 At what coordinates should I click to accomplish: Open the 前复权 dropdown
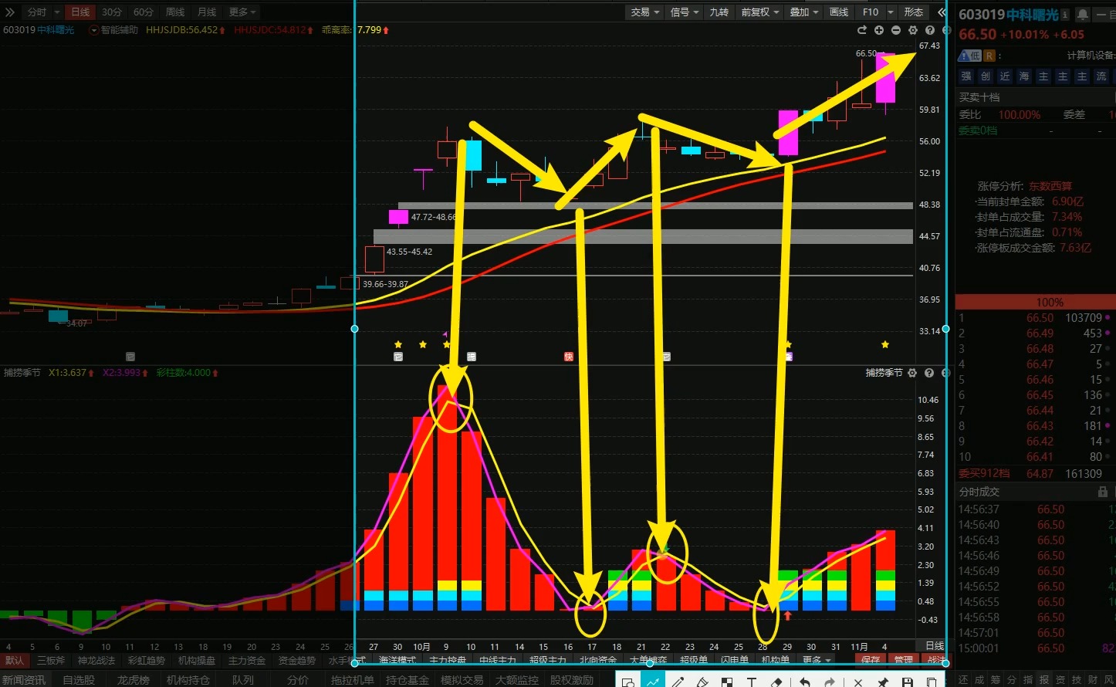(x=760, y=12)
